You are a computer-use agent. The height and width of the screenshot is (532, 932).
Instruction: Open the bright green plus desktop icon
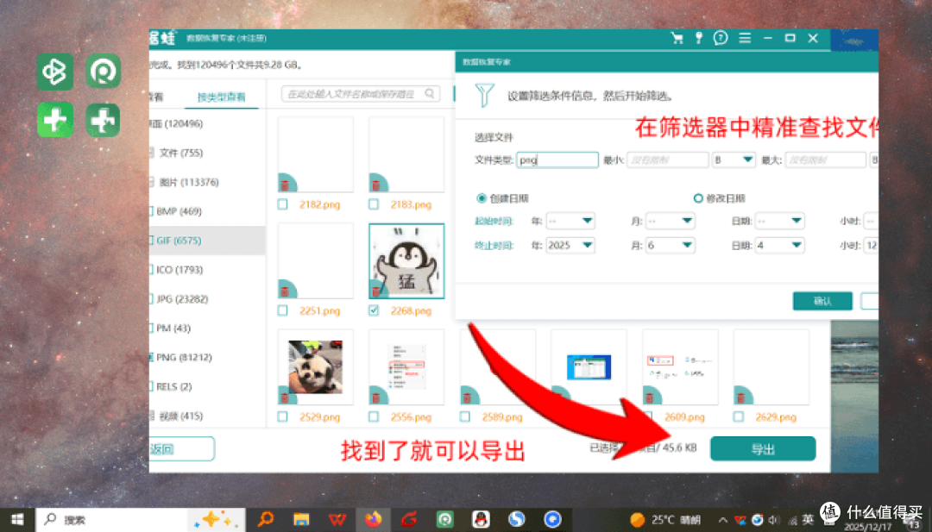click(x=54, y=119)
